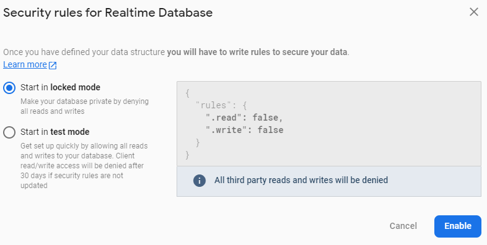Click the Enable button
Screen dimensions: 487x245
pyautogui.click(x=457, y=226)
